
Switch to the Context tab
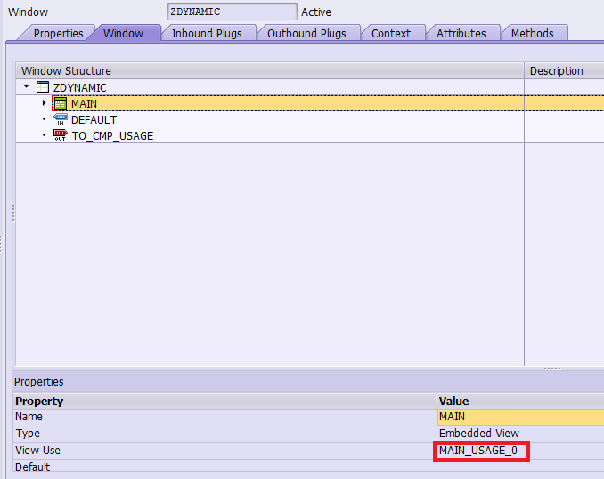391,34
